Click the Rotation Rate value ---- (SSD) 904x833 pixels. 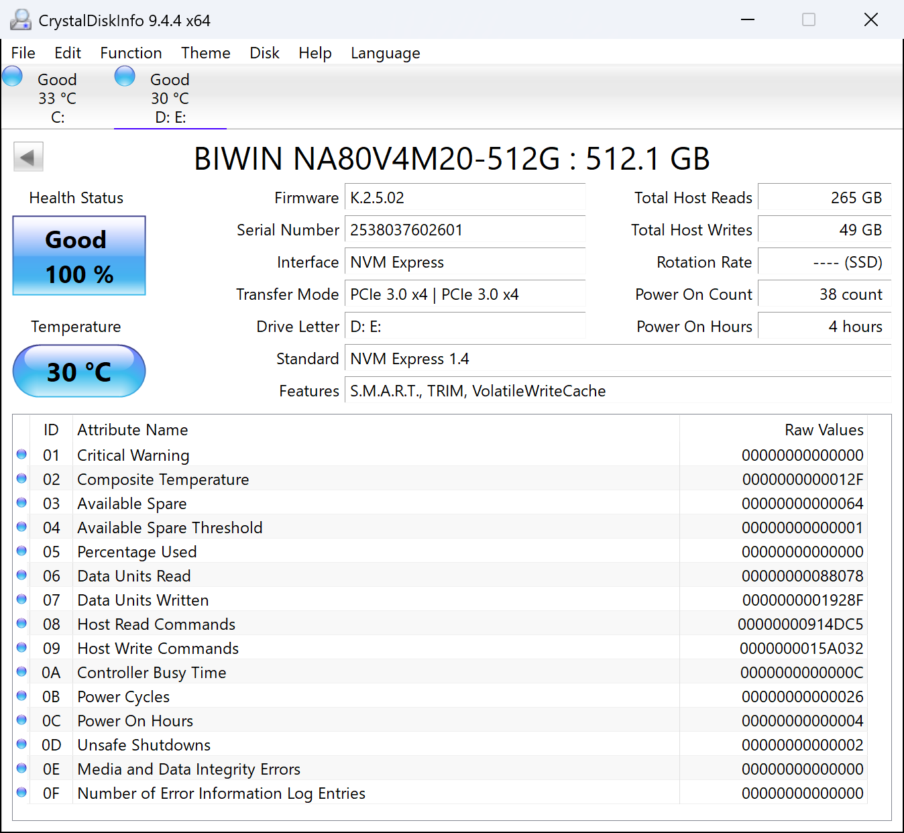point(824,262)
